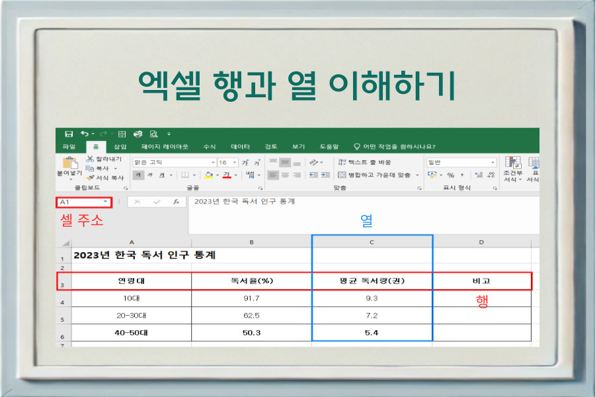Screen dimensions: 595x397
Task: Expand the fill color dropdown arrow
Action: coord(218,175)
